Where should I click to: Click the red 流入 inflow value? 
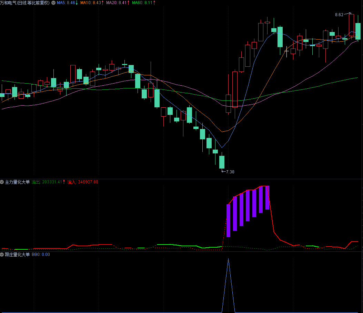coord(83,182)
